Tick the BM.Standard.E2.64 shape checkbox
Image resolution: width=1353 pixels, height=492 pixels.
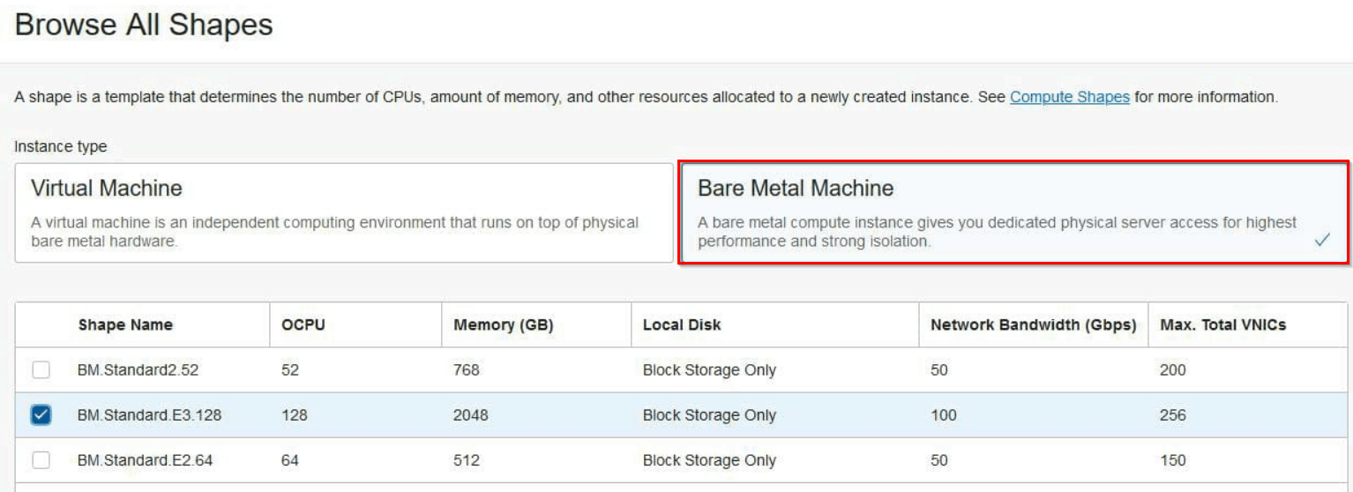pos(41,460)
